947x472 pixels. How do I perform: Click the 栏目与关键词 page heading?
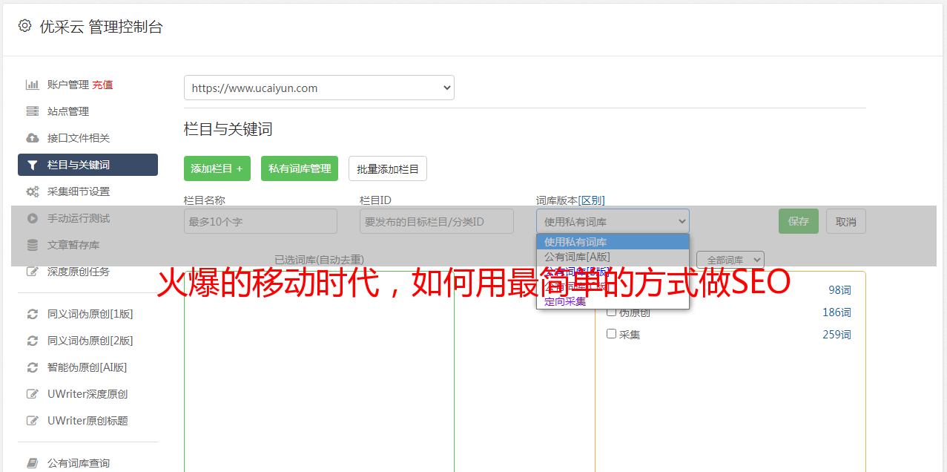tap(228, 129)
